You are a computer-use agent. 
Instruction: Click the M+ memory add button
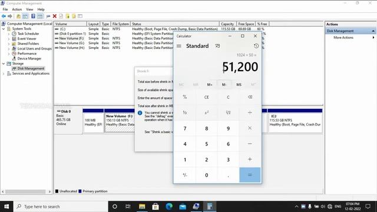point(210,85)
